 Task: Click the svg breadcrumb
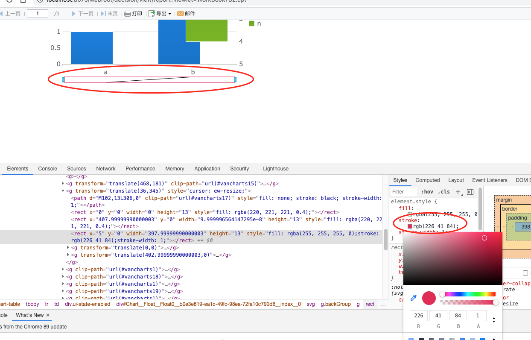[311, 304]
